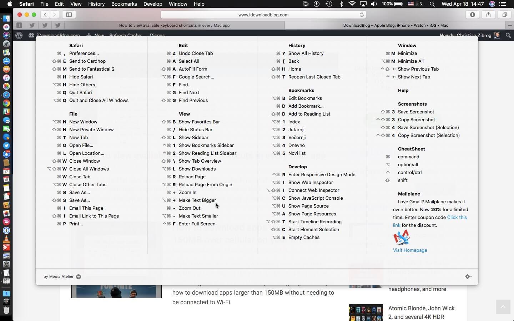Open the Wi-Fi status menu
Image resolution: width=514 pixels, height=321 pixels.
[352, 4]
